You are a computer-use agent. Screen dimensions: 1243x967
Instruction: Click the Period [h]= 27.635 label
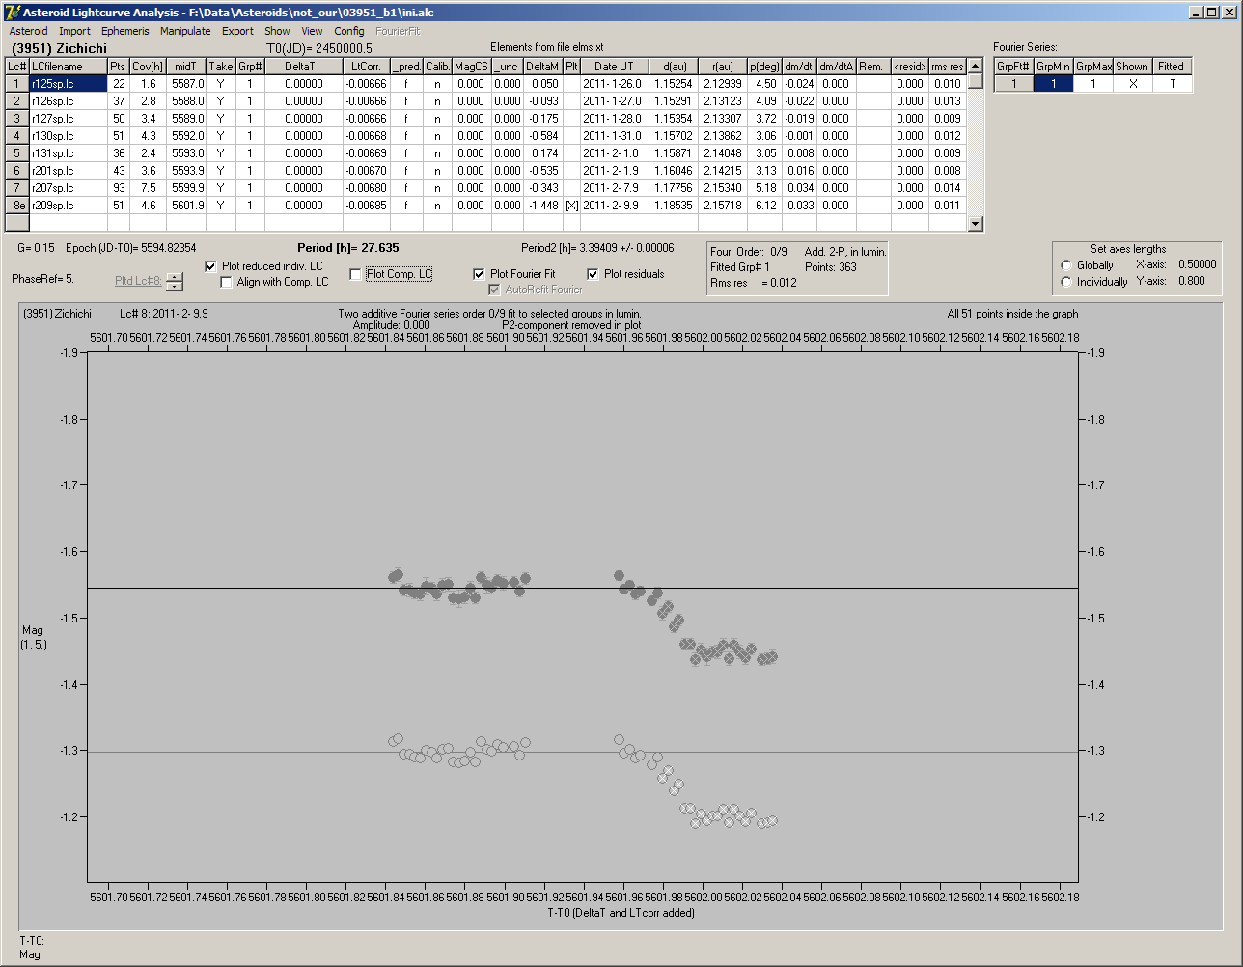(x=348, y=248)
